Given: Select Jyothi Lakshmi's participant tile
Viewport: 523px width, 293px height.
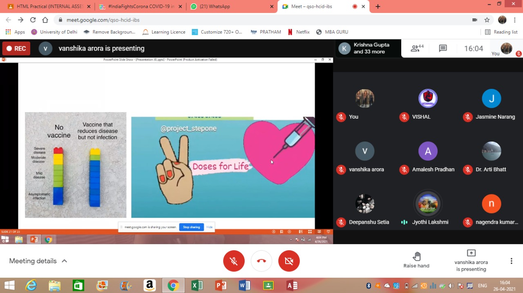Looking at the screenshot, I should [x=428, y=208].
